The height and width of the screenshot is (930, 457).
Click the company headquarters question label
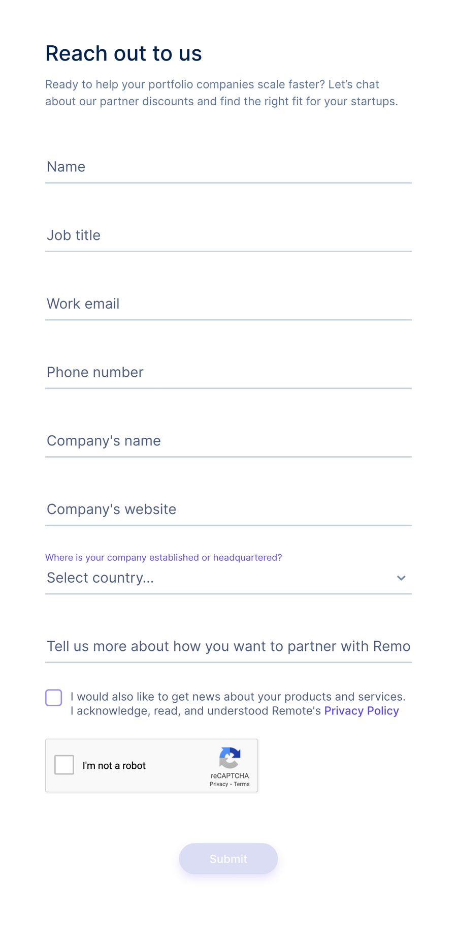[x=164, y=557]
